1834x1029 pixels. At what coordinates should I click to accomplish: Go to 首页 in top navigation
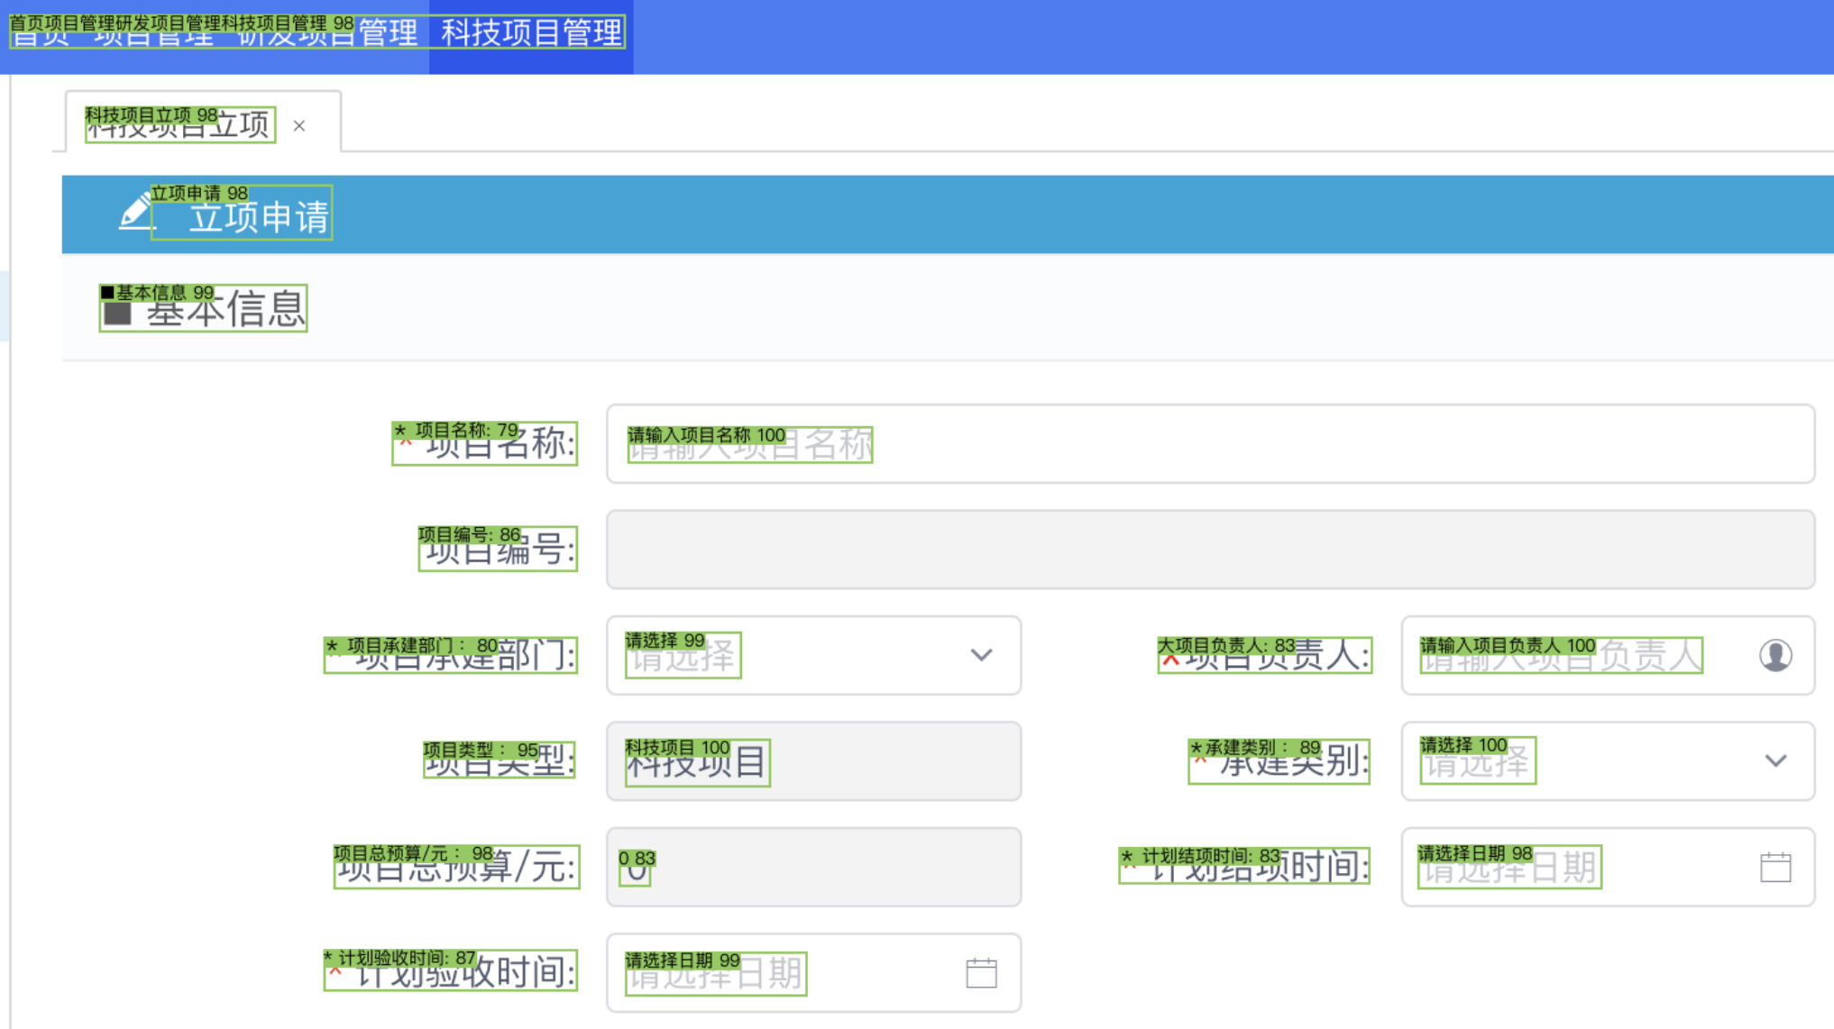click(40, 33)
